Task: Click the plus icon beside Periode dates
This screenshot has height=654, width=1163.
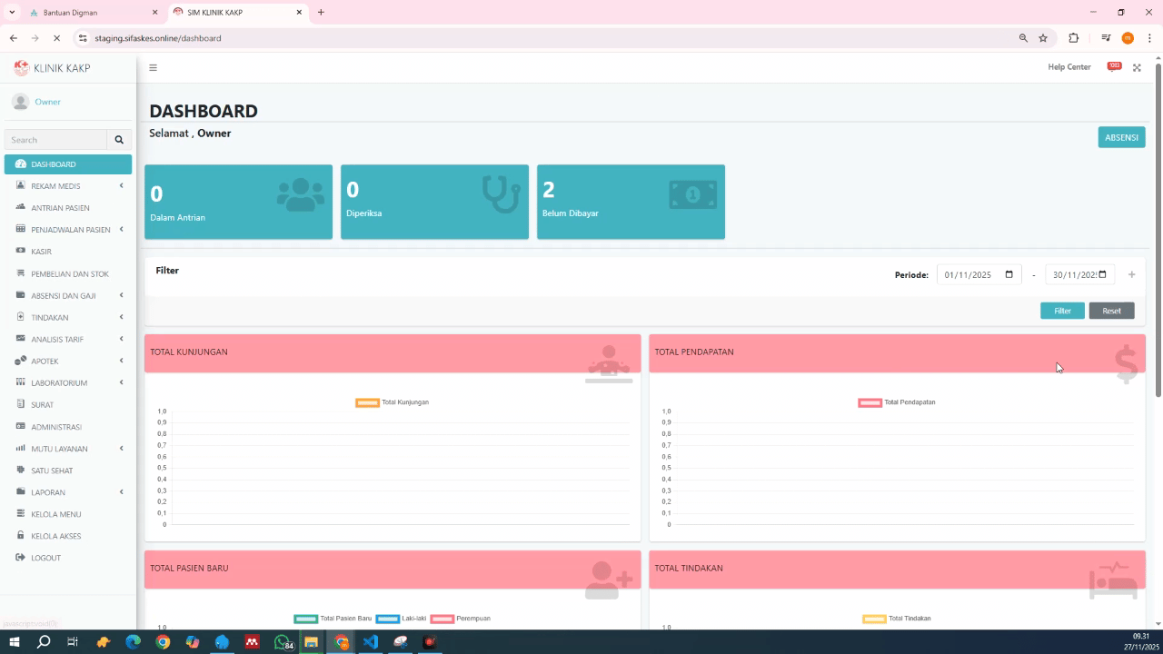Action: [1131, 274]
